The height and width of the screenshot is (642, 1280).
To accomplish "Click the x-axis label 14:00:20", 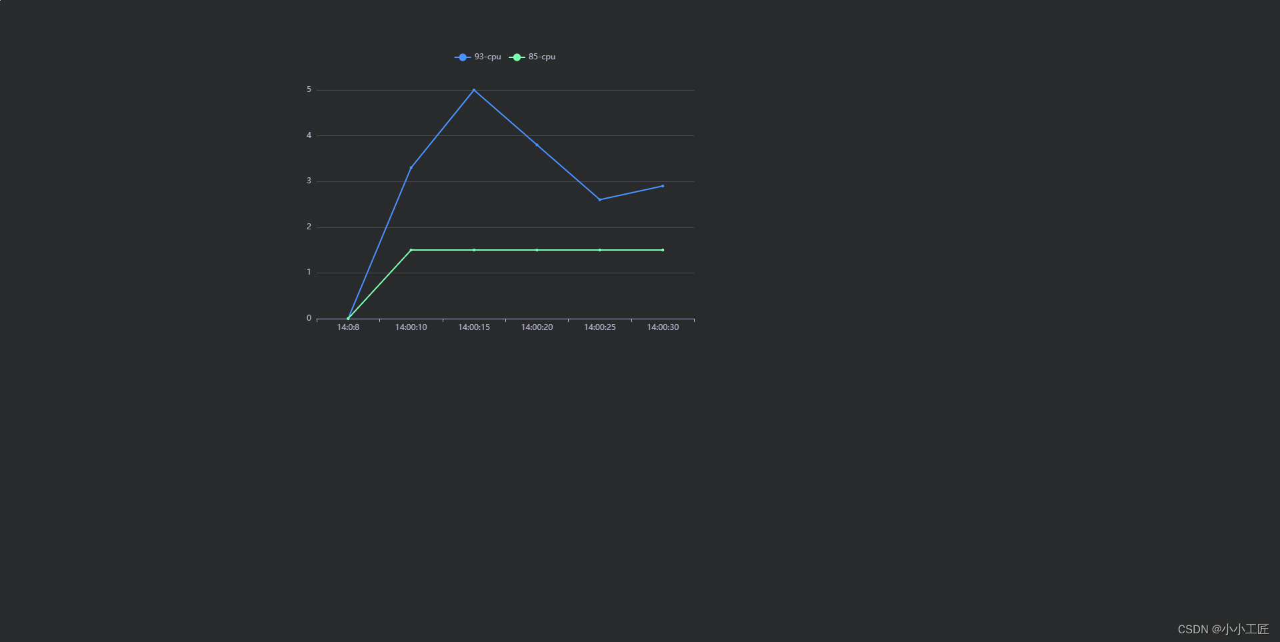I will pos(537,327).
